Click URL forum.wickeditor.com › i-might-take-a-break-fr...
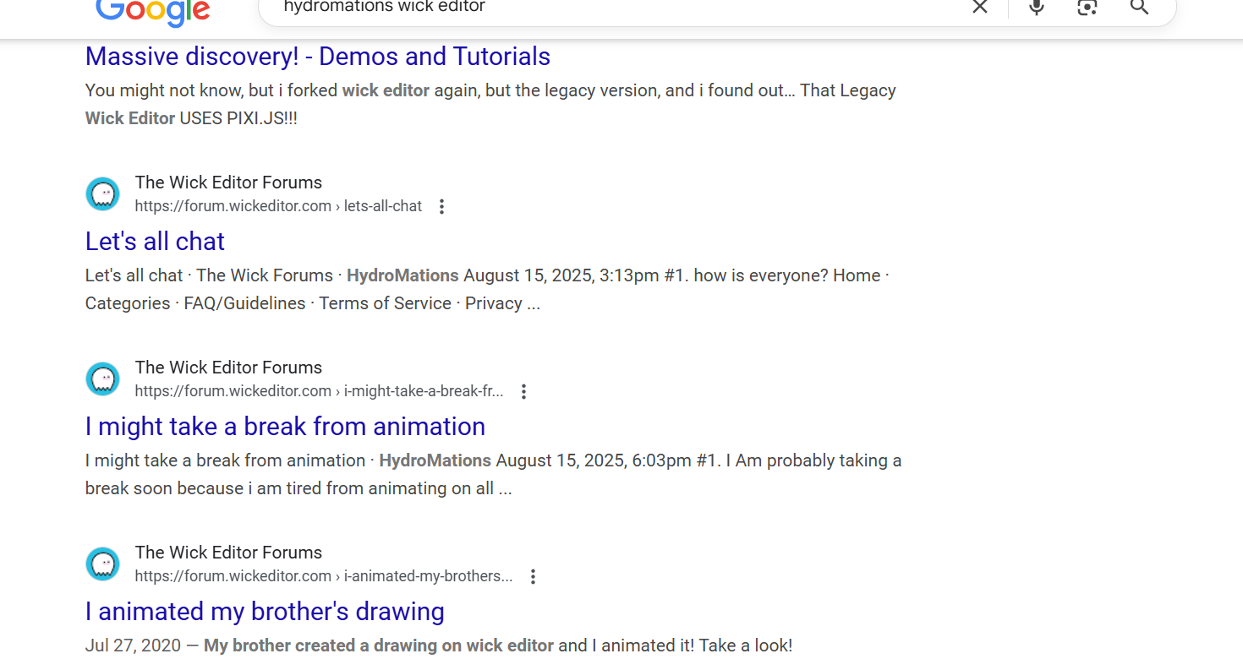 click(x=319, y=391)
